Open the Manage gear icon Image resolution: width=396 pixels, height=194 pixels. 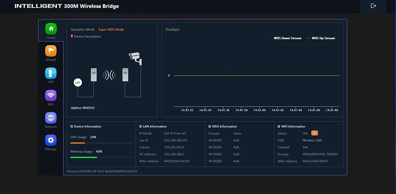(x=51, y=140)
